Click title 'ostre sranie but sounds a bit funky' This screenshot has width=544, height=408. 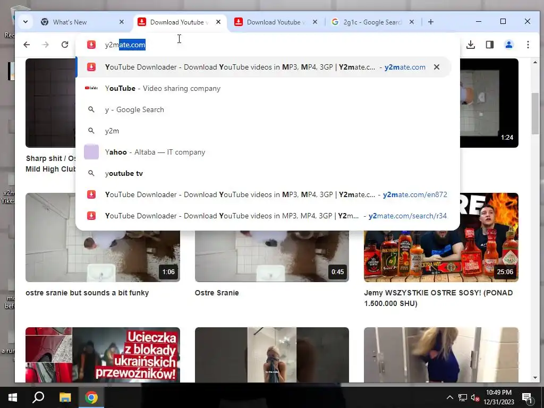click(x=87, y=293)
